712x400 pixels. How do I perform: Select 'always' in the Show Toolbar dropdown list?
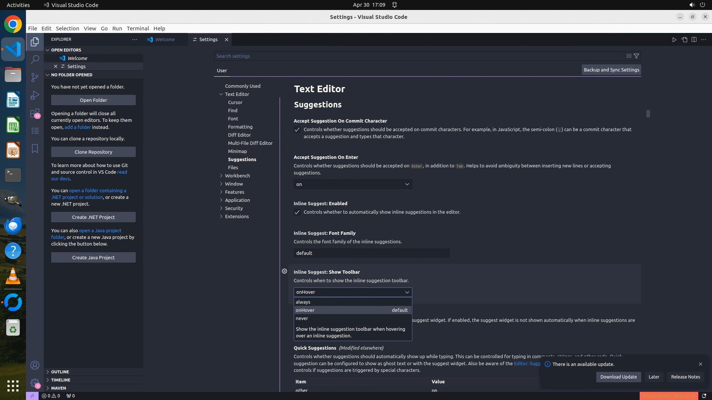point(303,302)
